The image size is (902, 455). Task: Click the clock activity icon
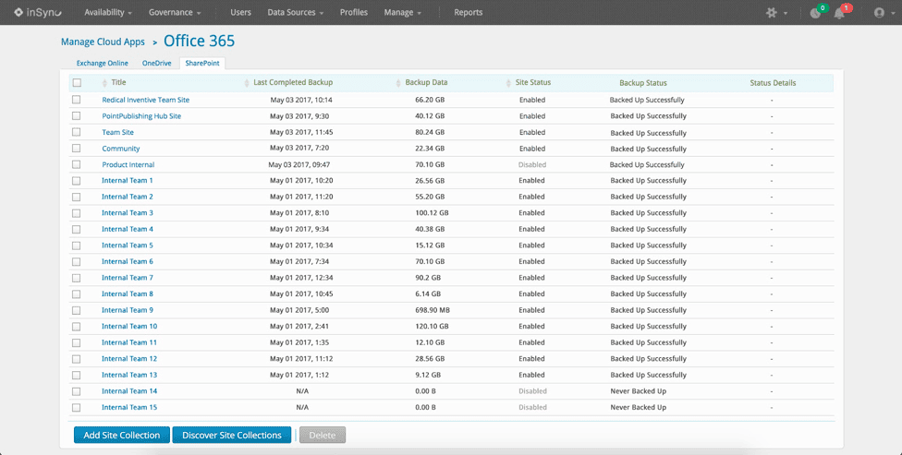coord(814,13)
